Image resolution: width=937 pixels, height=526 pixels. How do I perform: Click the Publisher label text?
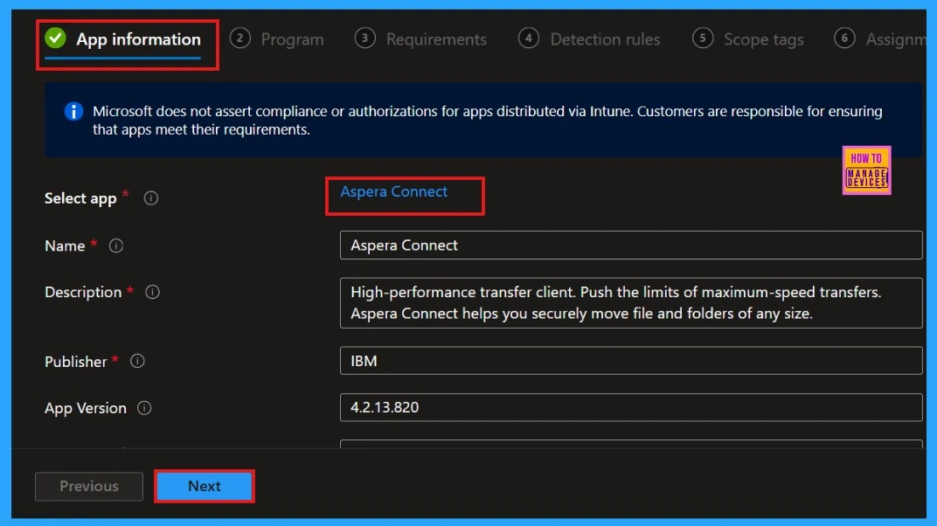tap(76, 361)
